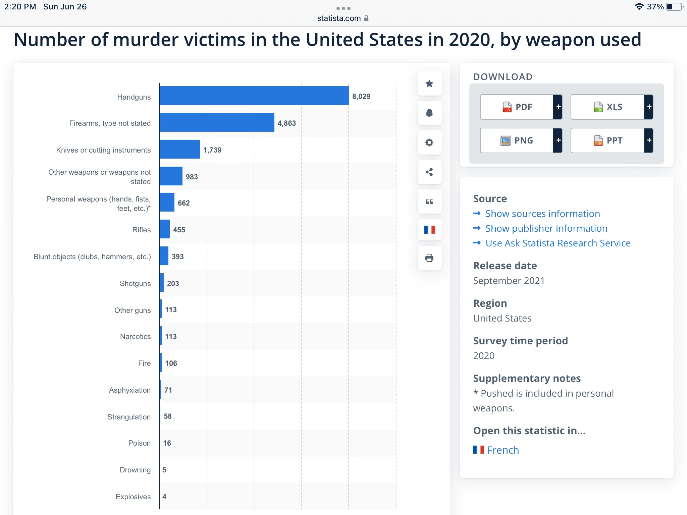
Task: Tap the lock icon beside statista.com
Action: click(366, 18)
